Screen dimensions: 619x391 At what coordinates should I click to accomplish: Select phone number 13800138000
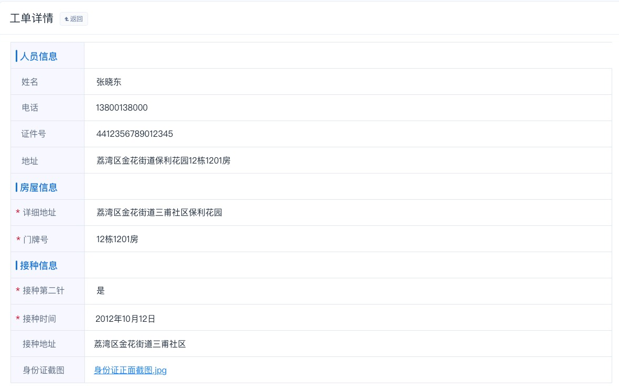point(122,107)
